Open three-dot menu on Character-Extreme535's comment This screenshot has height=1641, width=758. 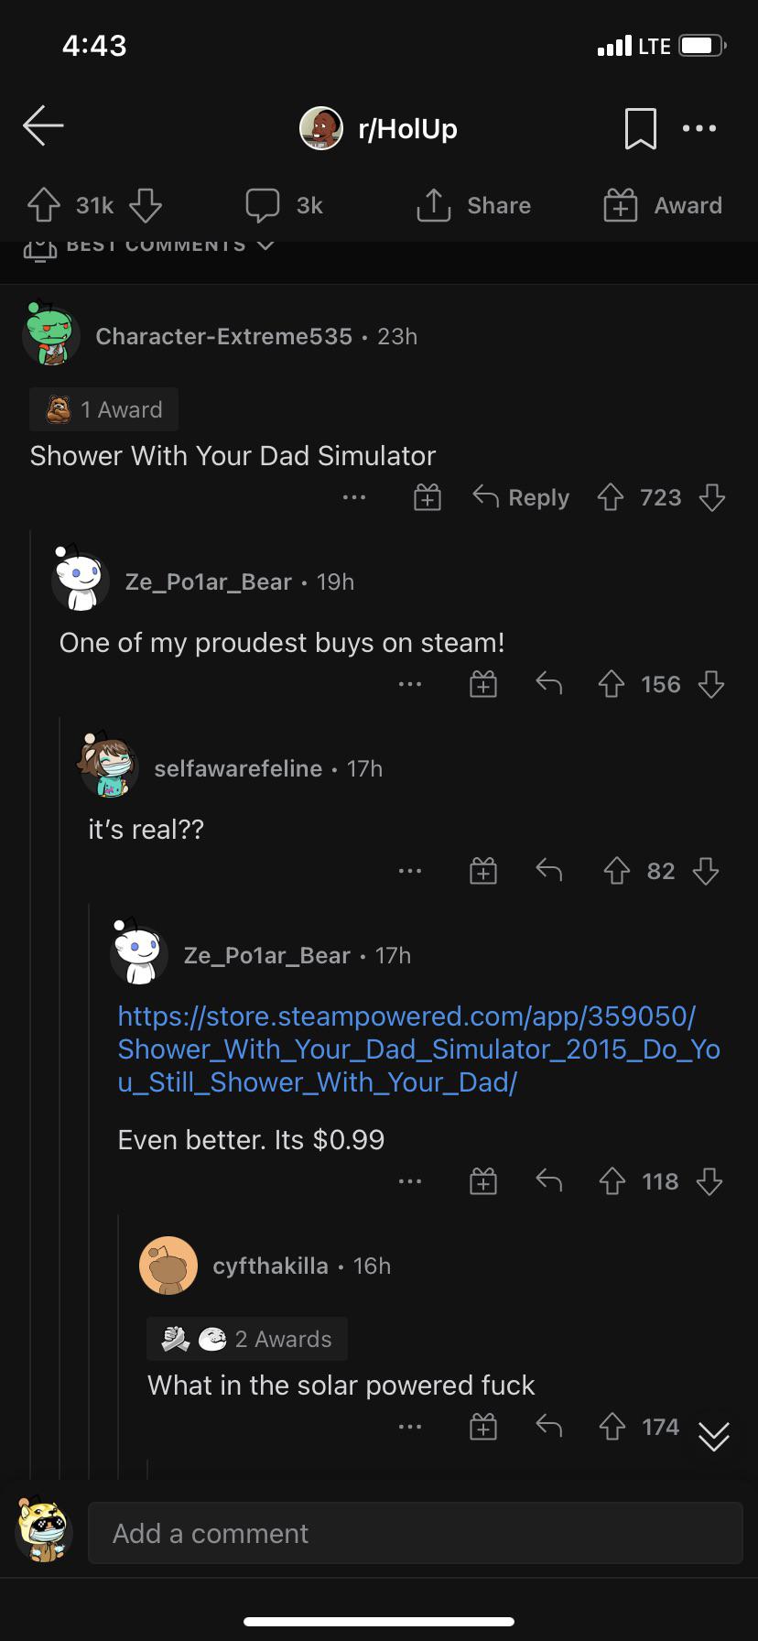pyautogui.click(x=354, y=497)
